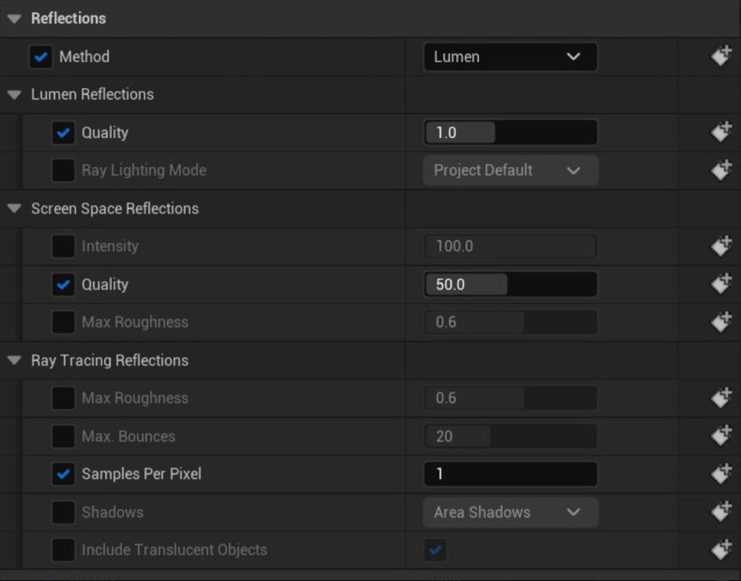Viewport: 741px width, 581px height.
Task: Enable the Ray Lighting Mode override checkbox
Action: click(x=63, y=170)
